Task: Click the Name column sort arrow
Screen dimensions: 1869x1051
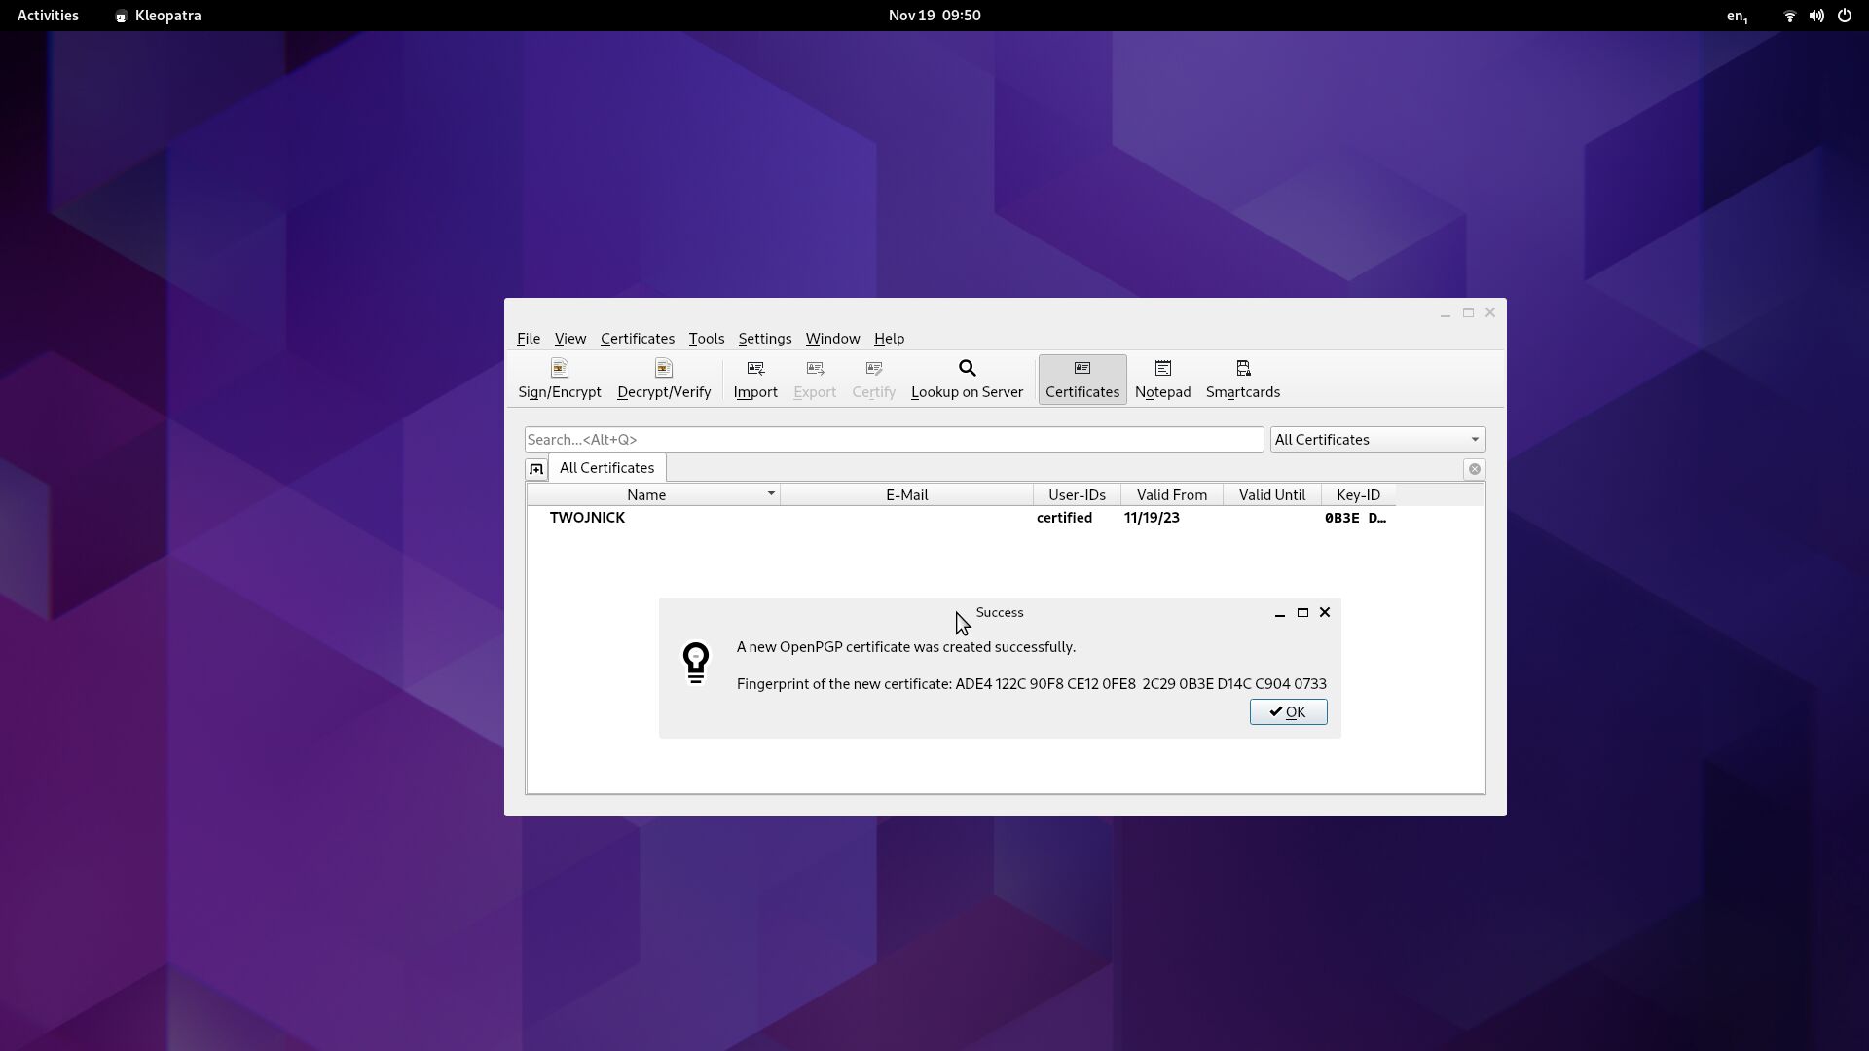Action: [770, 494]
